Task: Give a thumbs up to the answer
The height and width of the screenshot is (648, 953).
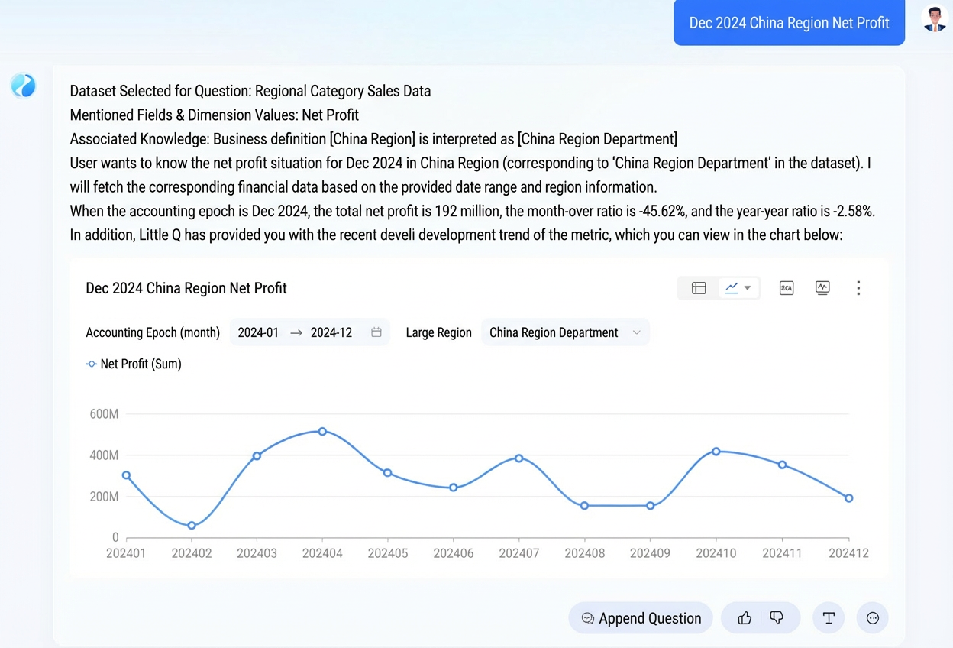Action: click(745, 618)
